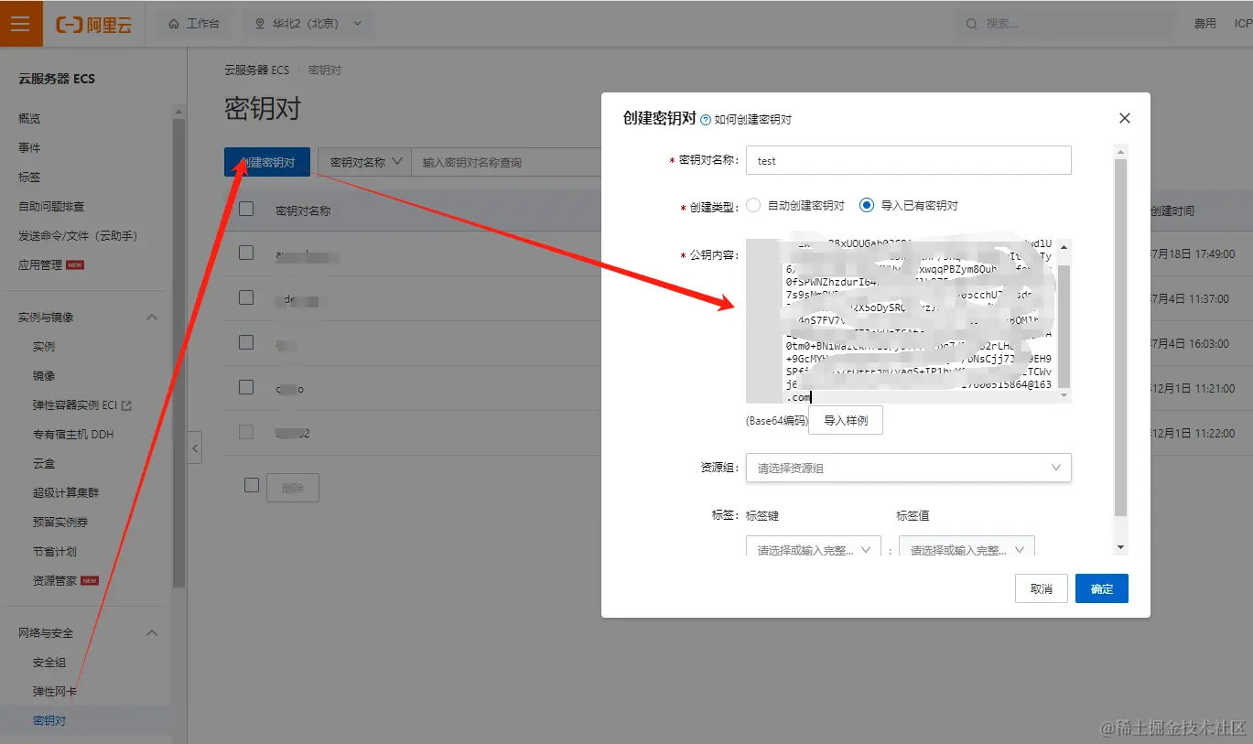Choose the 导入已有密钥对 creation type
Viewport: 1253px width, 744px height.
tap(866, 205)
